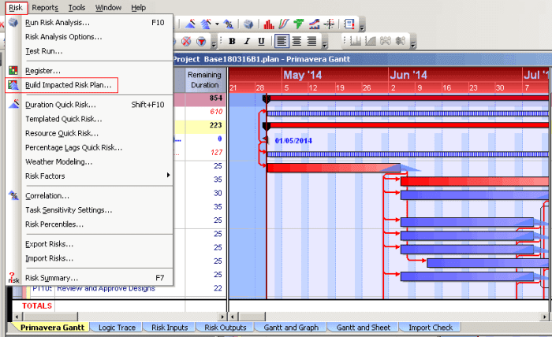Choose Register menu item
Screen dimensions: 552x337
point(89,71)
